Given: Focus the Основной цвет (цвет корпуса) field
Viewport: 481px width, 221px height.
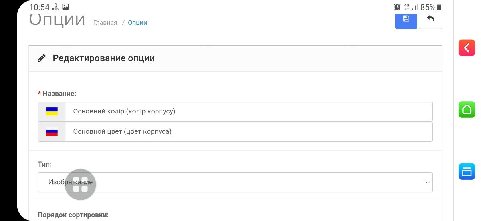Looking at the screenshot, I should 249,132.
